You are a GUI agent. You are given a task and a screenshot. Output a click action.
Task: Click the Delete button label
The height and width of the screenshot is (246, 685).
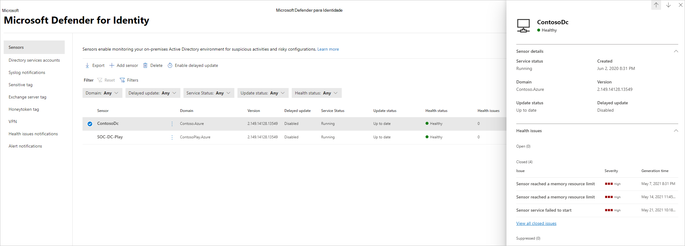[x=156, y=65]
